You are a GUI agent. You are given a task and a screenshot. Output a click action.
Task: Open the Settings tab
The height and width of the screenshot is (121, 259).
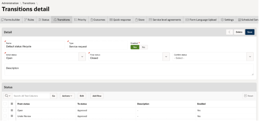[x=227, y=19]
